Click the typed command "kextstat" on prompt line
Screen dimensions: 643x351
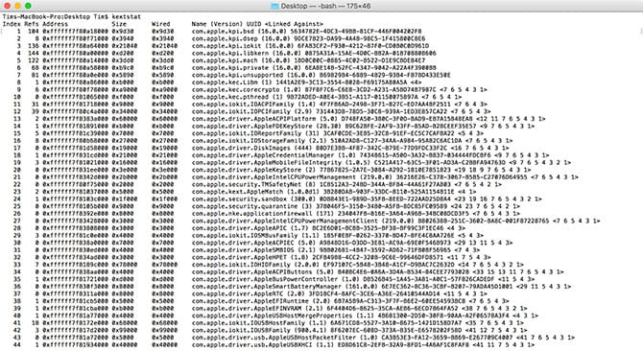[126, 17]
